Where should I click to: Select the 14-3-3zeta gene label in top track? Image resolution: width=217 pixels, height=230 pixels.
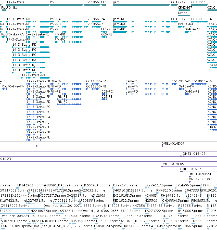coord(16,2)
